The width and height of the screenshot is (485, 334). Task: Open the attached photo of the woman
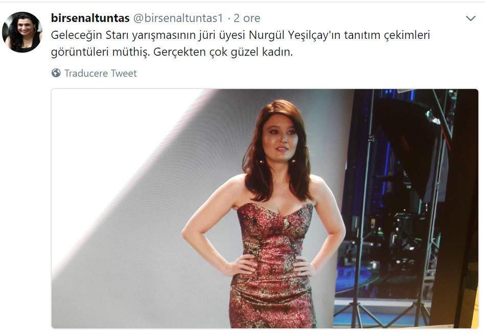pos(265,208)
